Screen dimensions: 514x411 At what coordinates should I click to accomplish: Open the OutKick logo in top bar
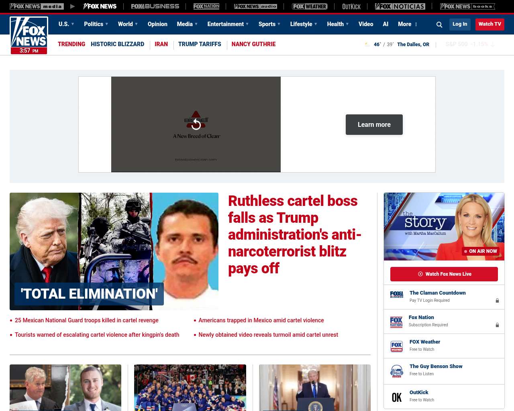(x=351, y=6)
